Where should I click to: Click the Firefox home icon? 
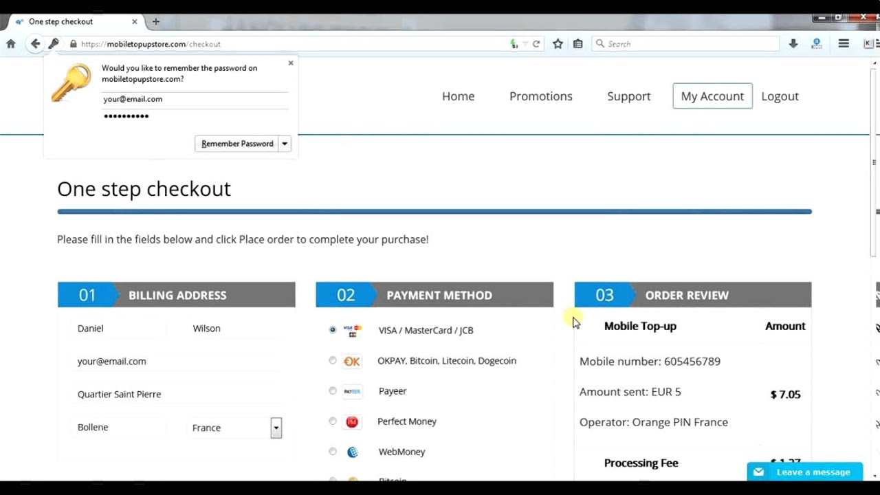[10, 43]
